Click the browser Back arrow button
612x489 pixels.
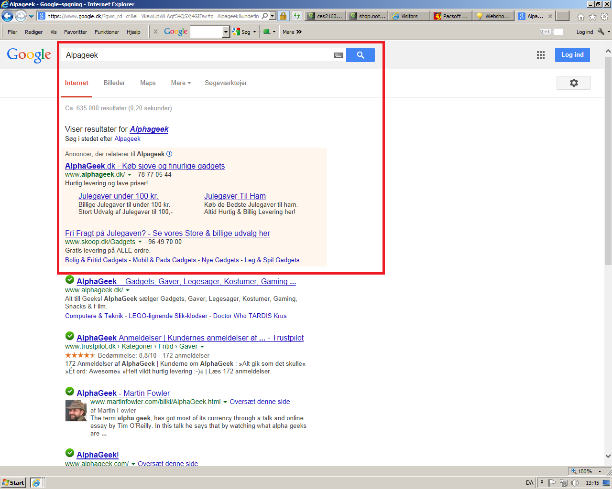pos(7,16)
